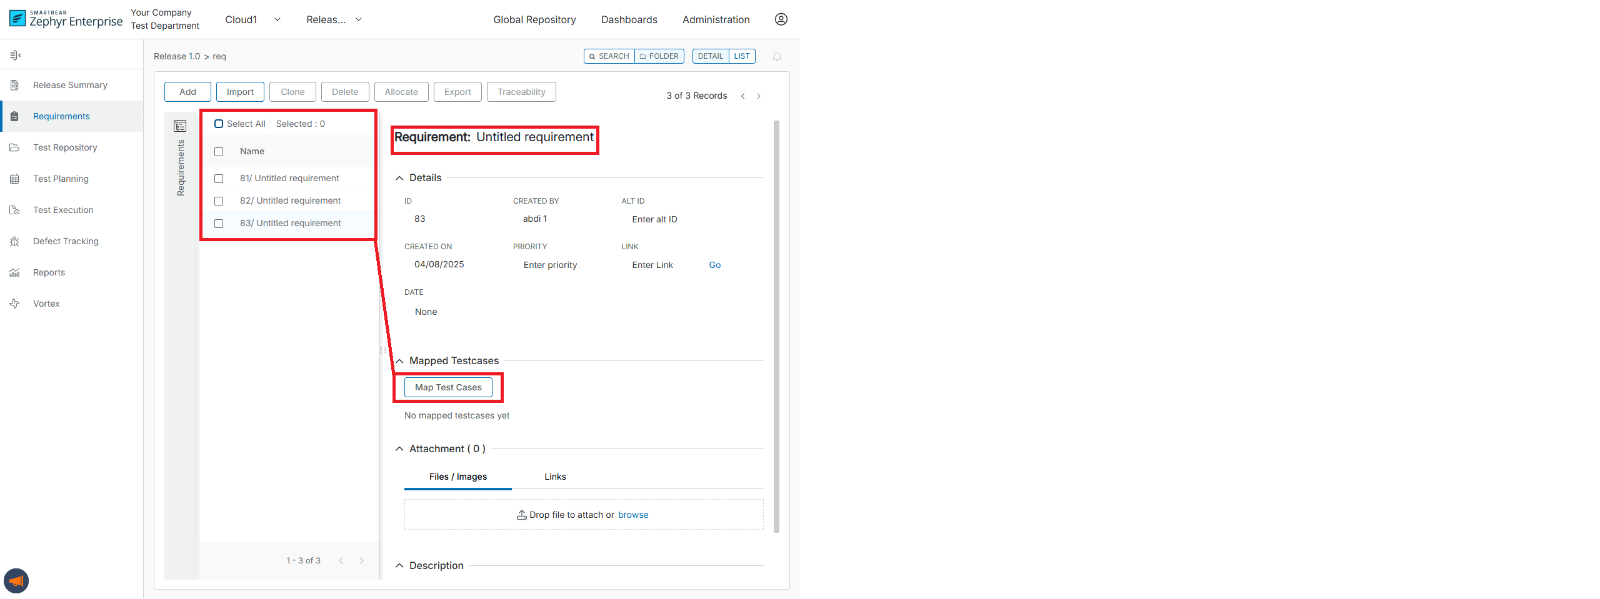Collapse the Details section
This screenshot has height=599, width=1600.
pos(399,178)
